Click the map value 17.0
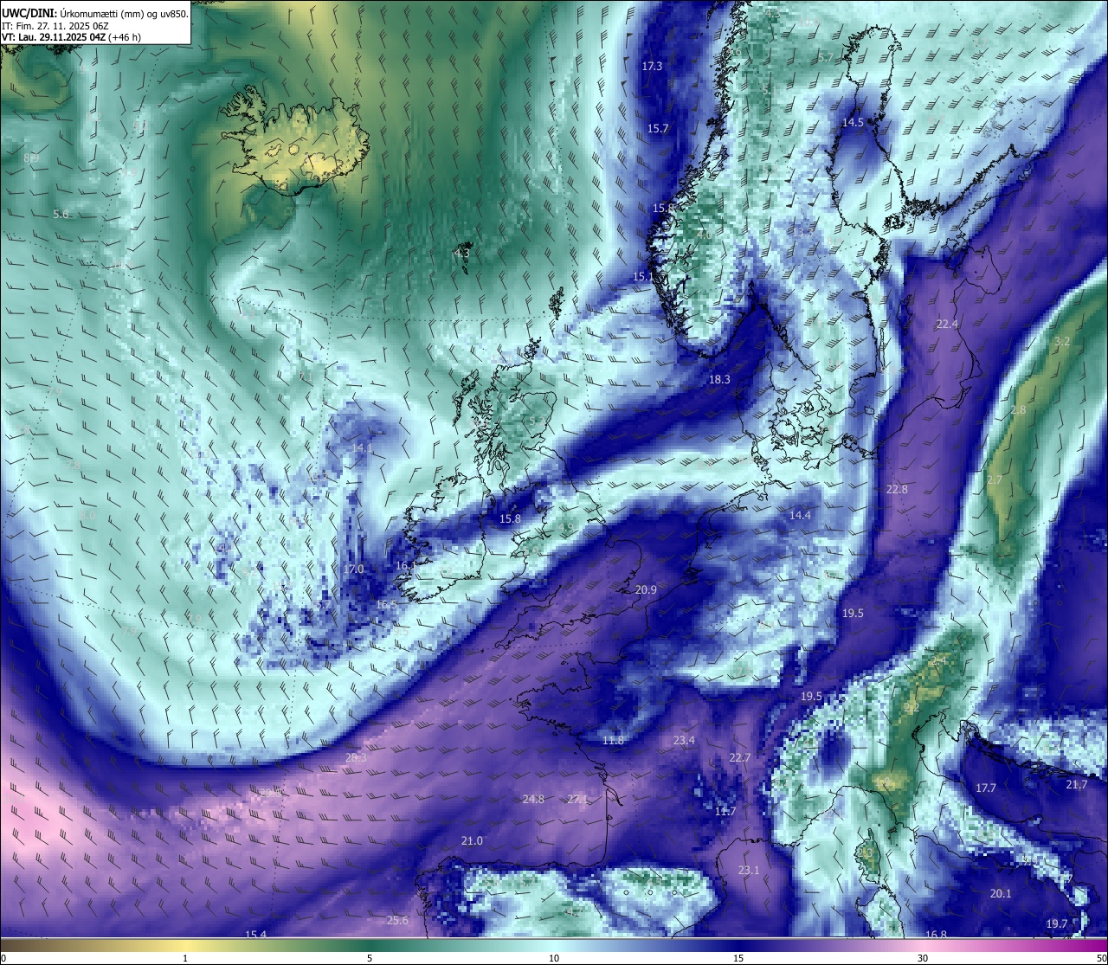Viewport: 1108px width, 965px height. (353, 569)
